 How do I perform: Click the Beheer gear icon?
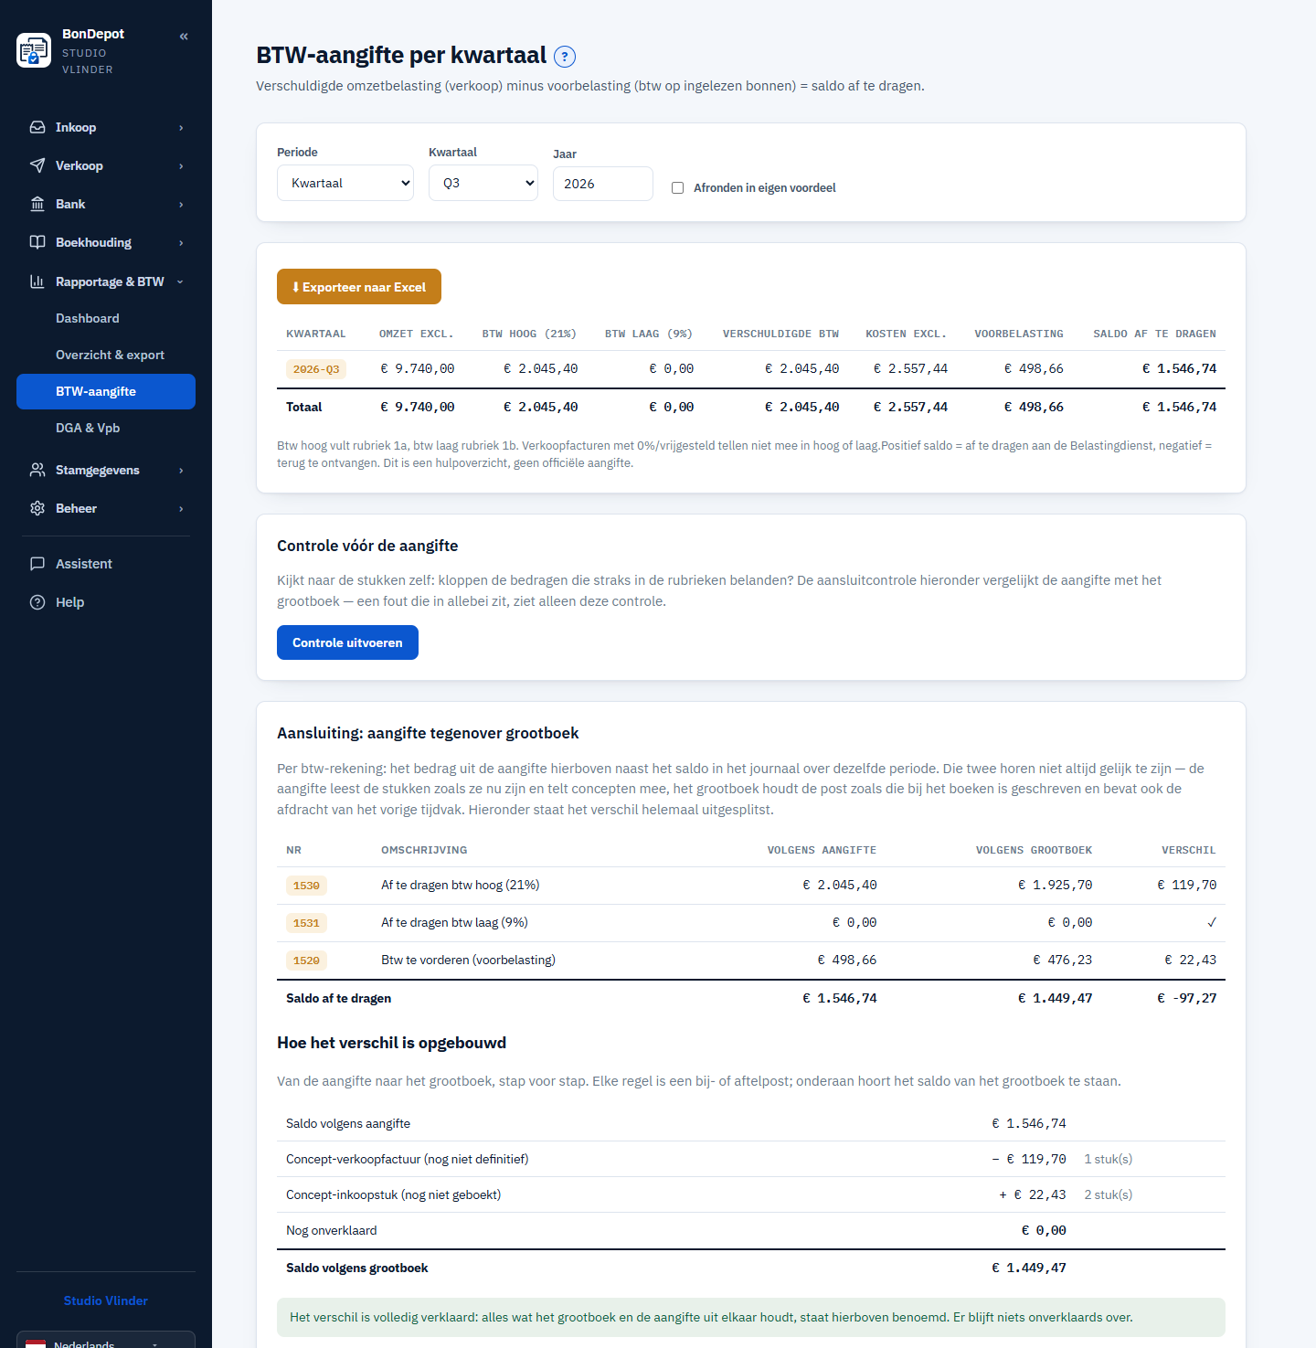coord(37,508)
